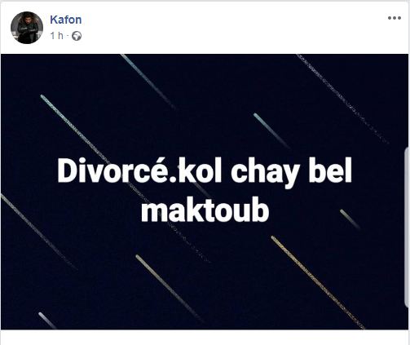
Task: Open the three-dot post options menu
Action: [395, 18]
